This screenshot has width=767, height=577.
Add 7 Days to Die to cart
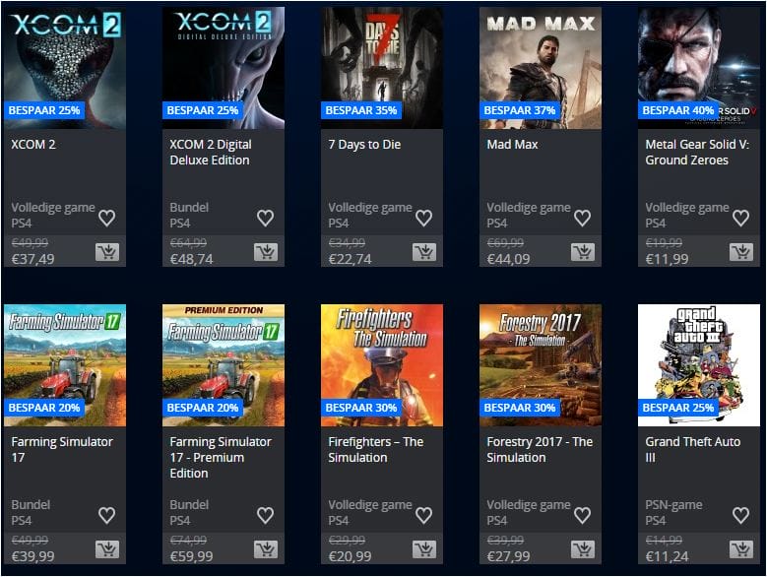click(424, 252)
